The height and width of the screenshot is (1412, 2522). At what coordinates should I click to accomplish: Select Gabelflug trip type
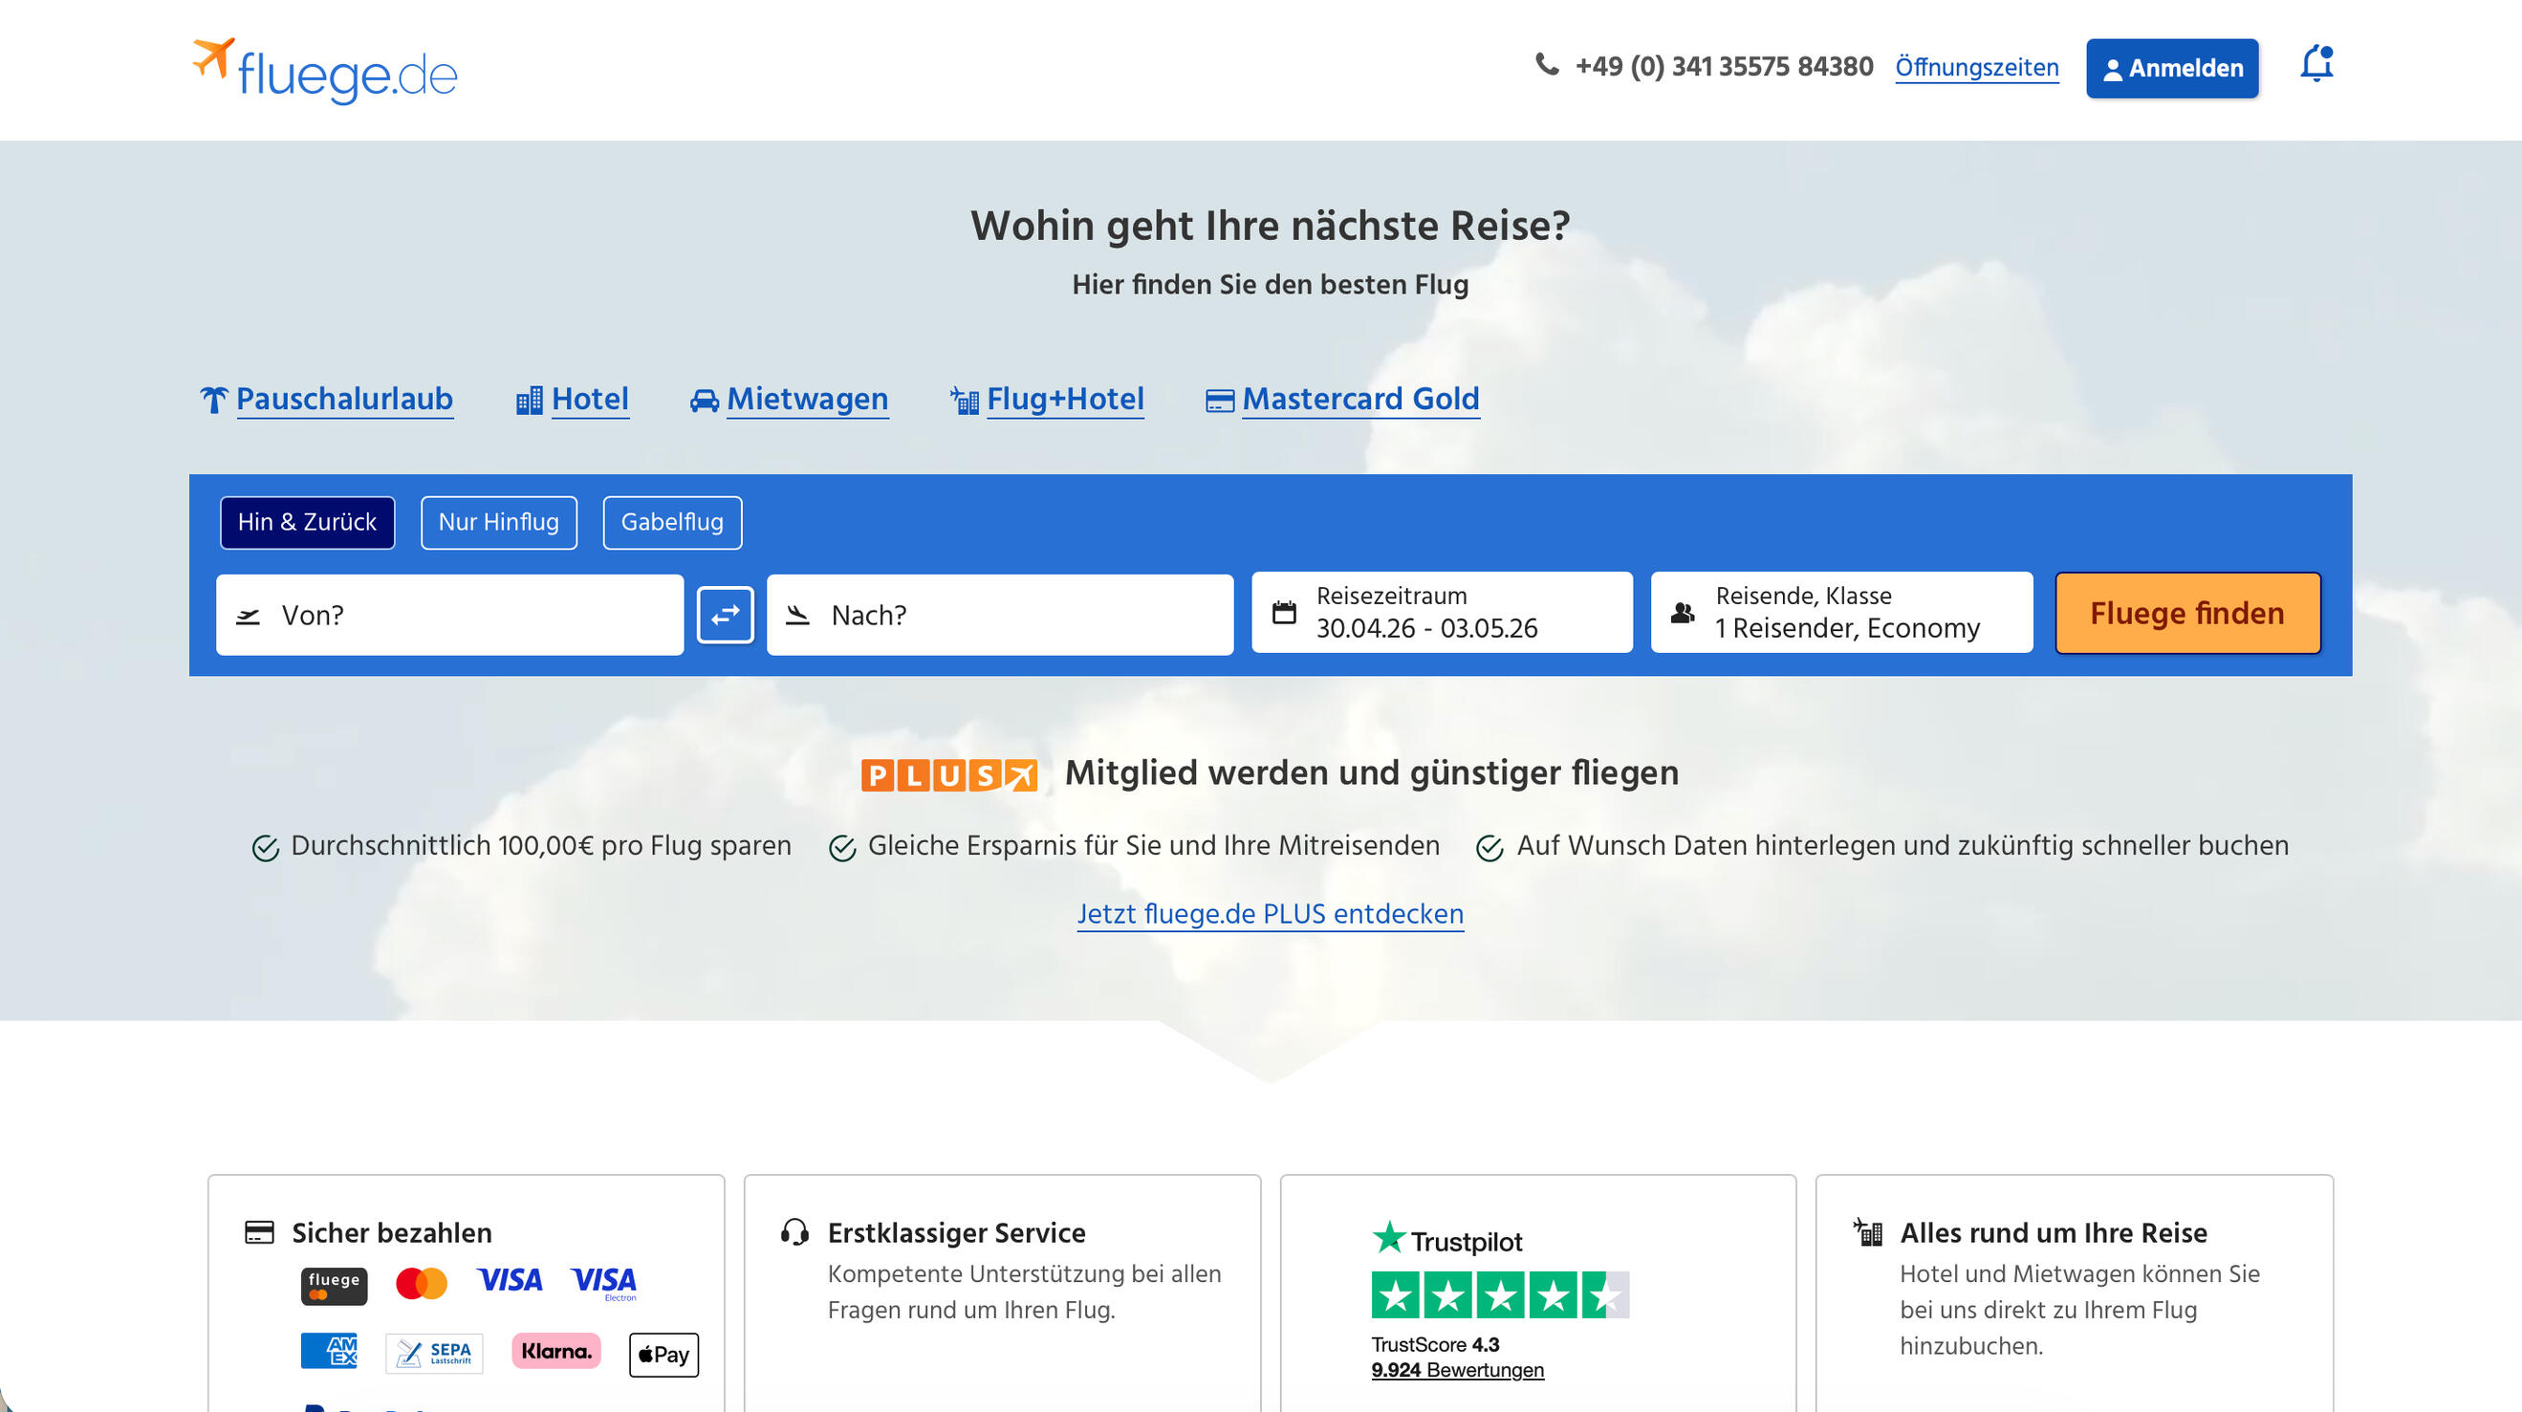(672, 522)
